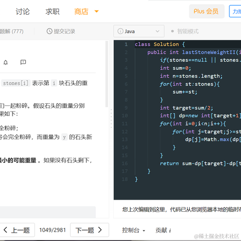Switch to the 题解 (777) tab
The height and width of the screenshot is (241, 241).
coord(12,31)
